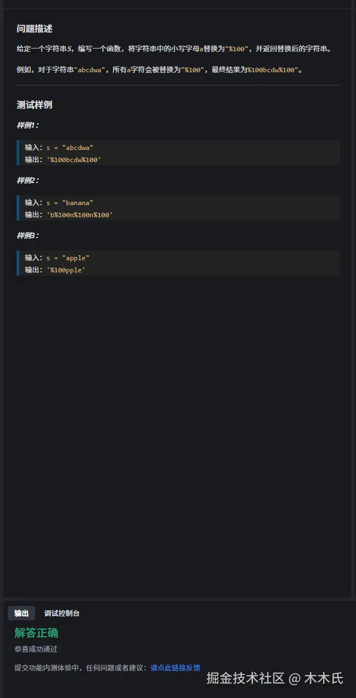Click the 问题描述 heading
The width and height of the screenshot is (356, 698).
34,29
